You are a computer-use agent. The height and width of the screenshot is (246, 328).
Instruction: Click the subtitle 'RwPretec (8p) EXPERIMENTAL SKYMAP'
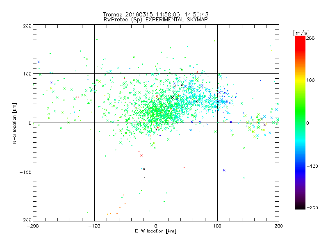pyautogui.click(x=156, y=20)
